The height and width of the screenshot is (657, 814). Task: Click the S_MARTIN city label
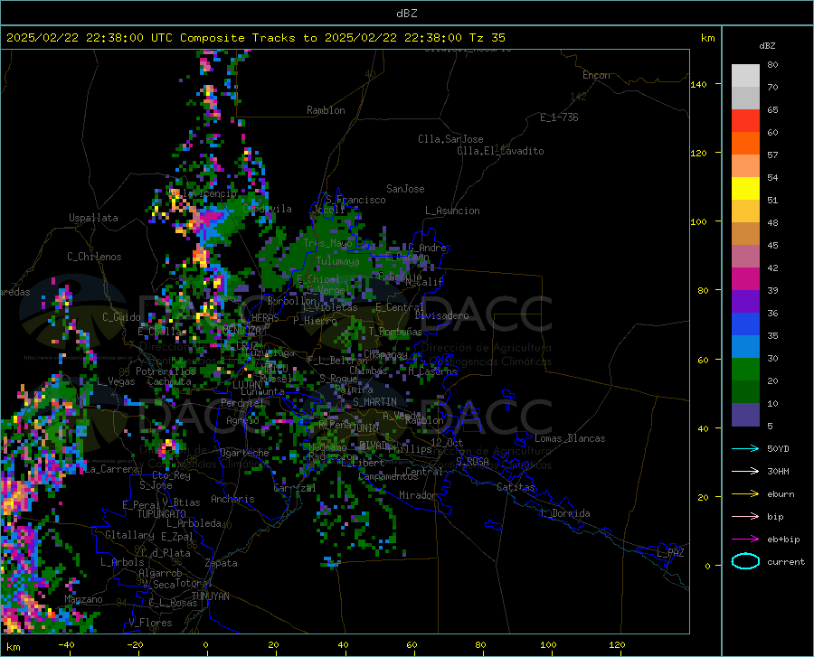tap(374, 402)
